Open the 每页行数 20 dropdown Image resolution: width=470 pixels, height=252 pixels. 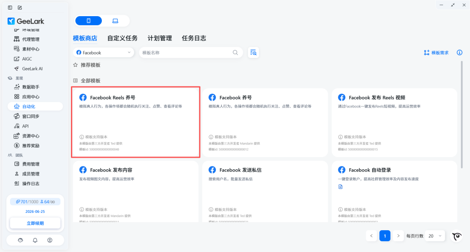tap(435, 236)
